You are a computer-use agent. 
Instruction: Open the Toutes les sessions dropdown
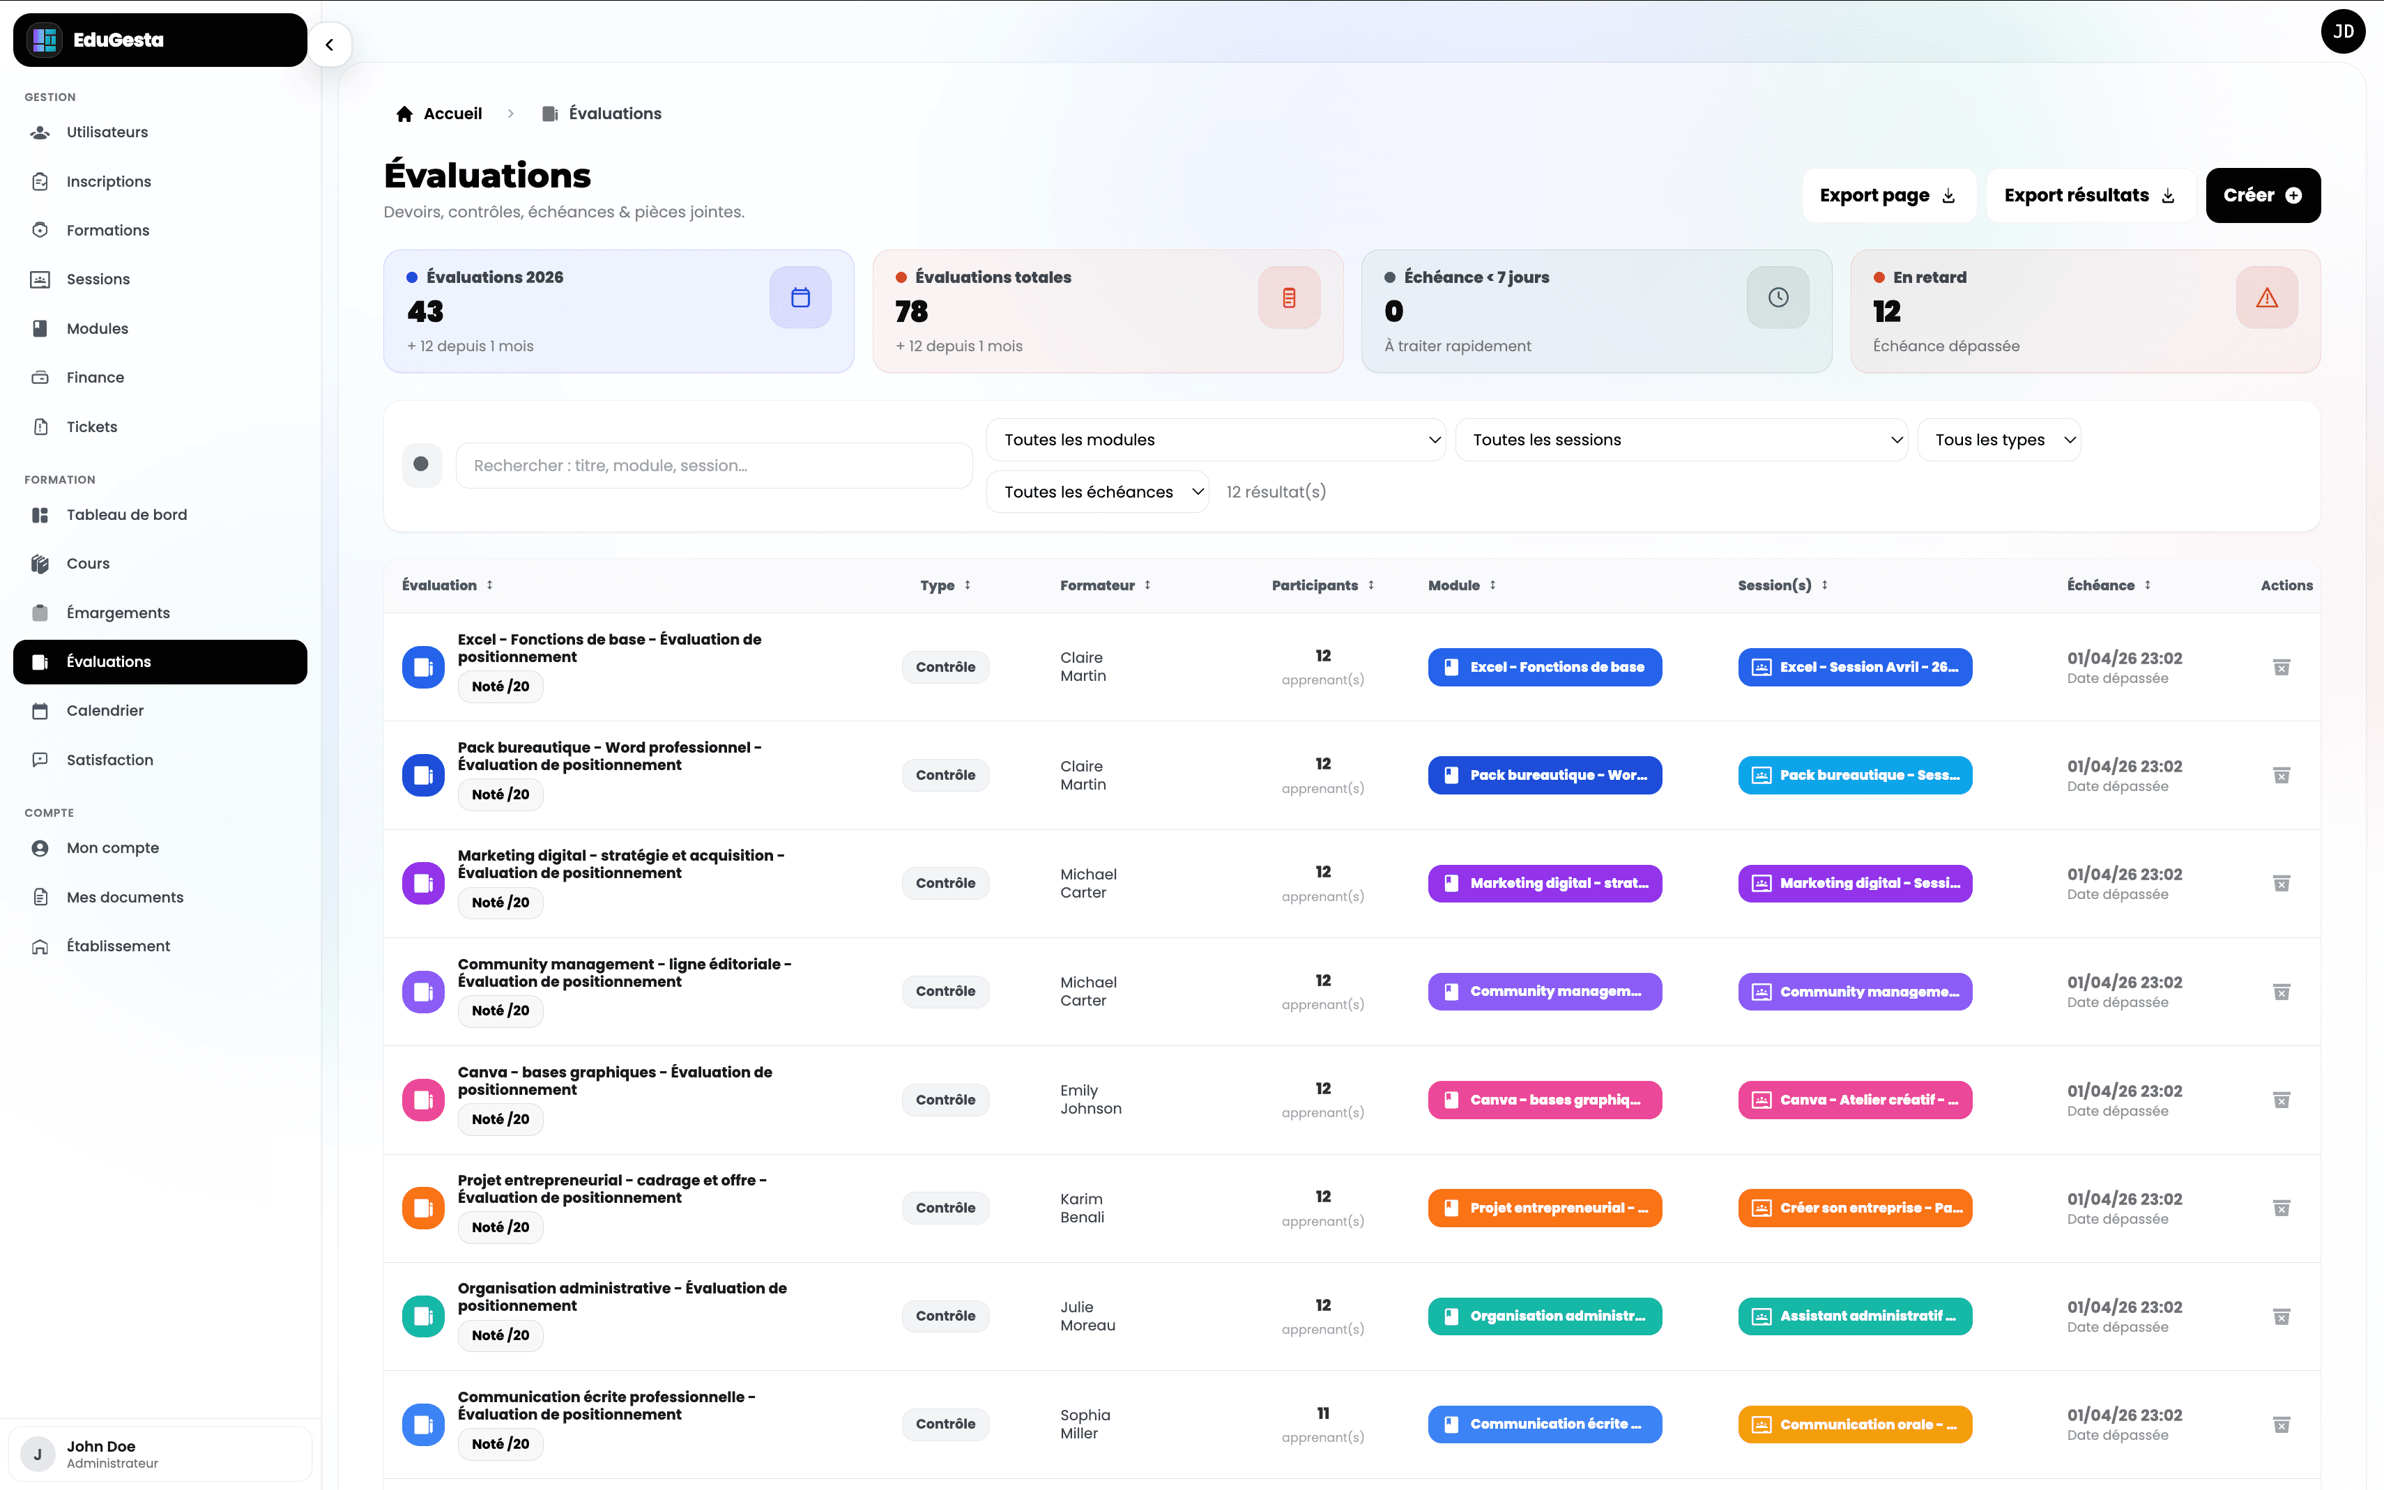tap(1681, 440)
